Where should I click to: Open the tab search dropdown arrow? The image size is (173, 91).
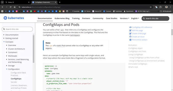(2, 2)
